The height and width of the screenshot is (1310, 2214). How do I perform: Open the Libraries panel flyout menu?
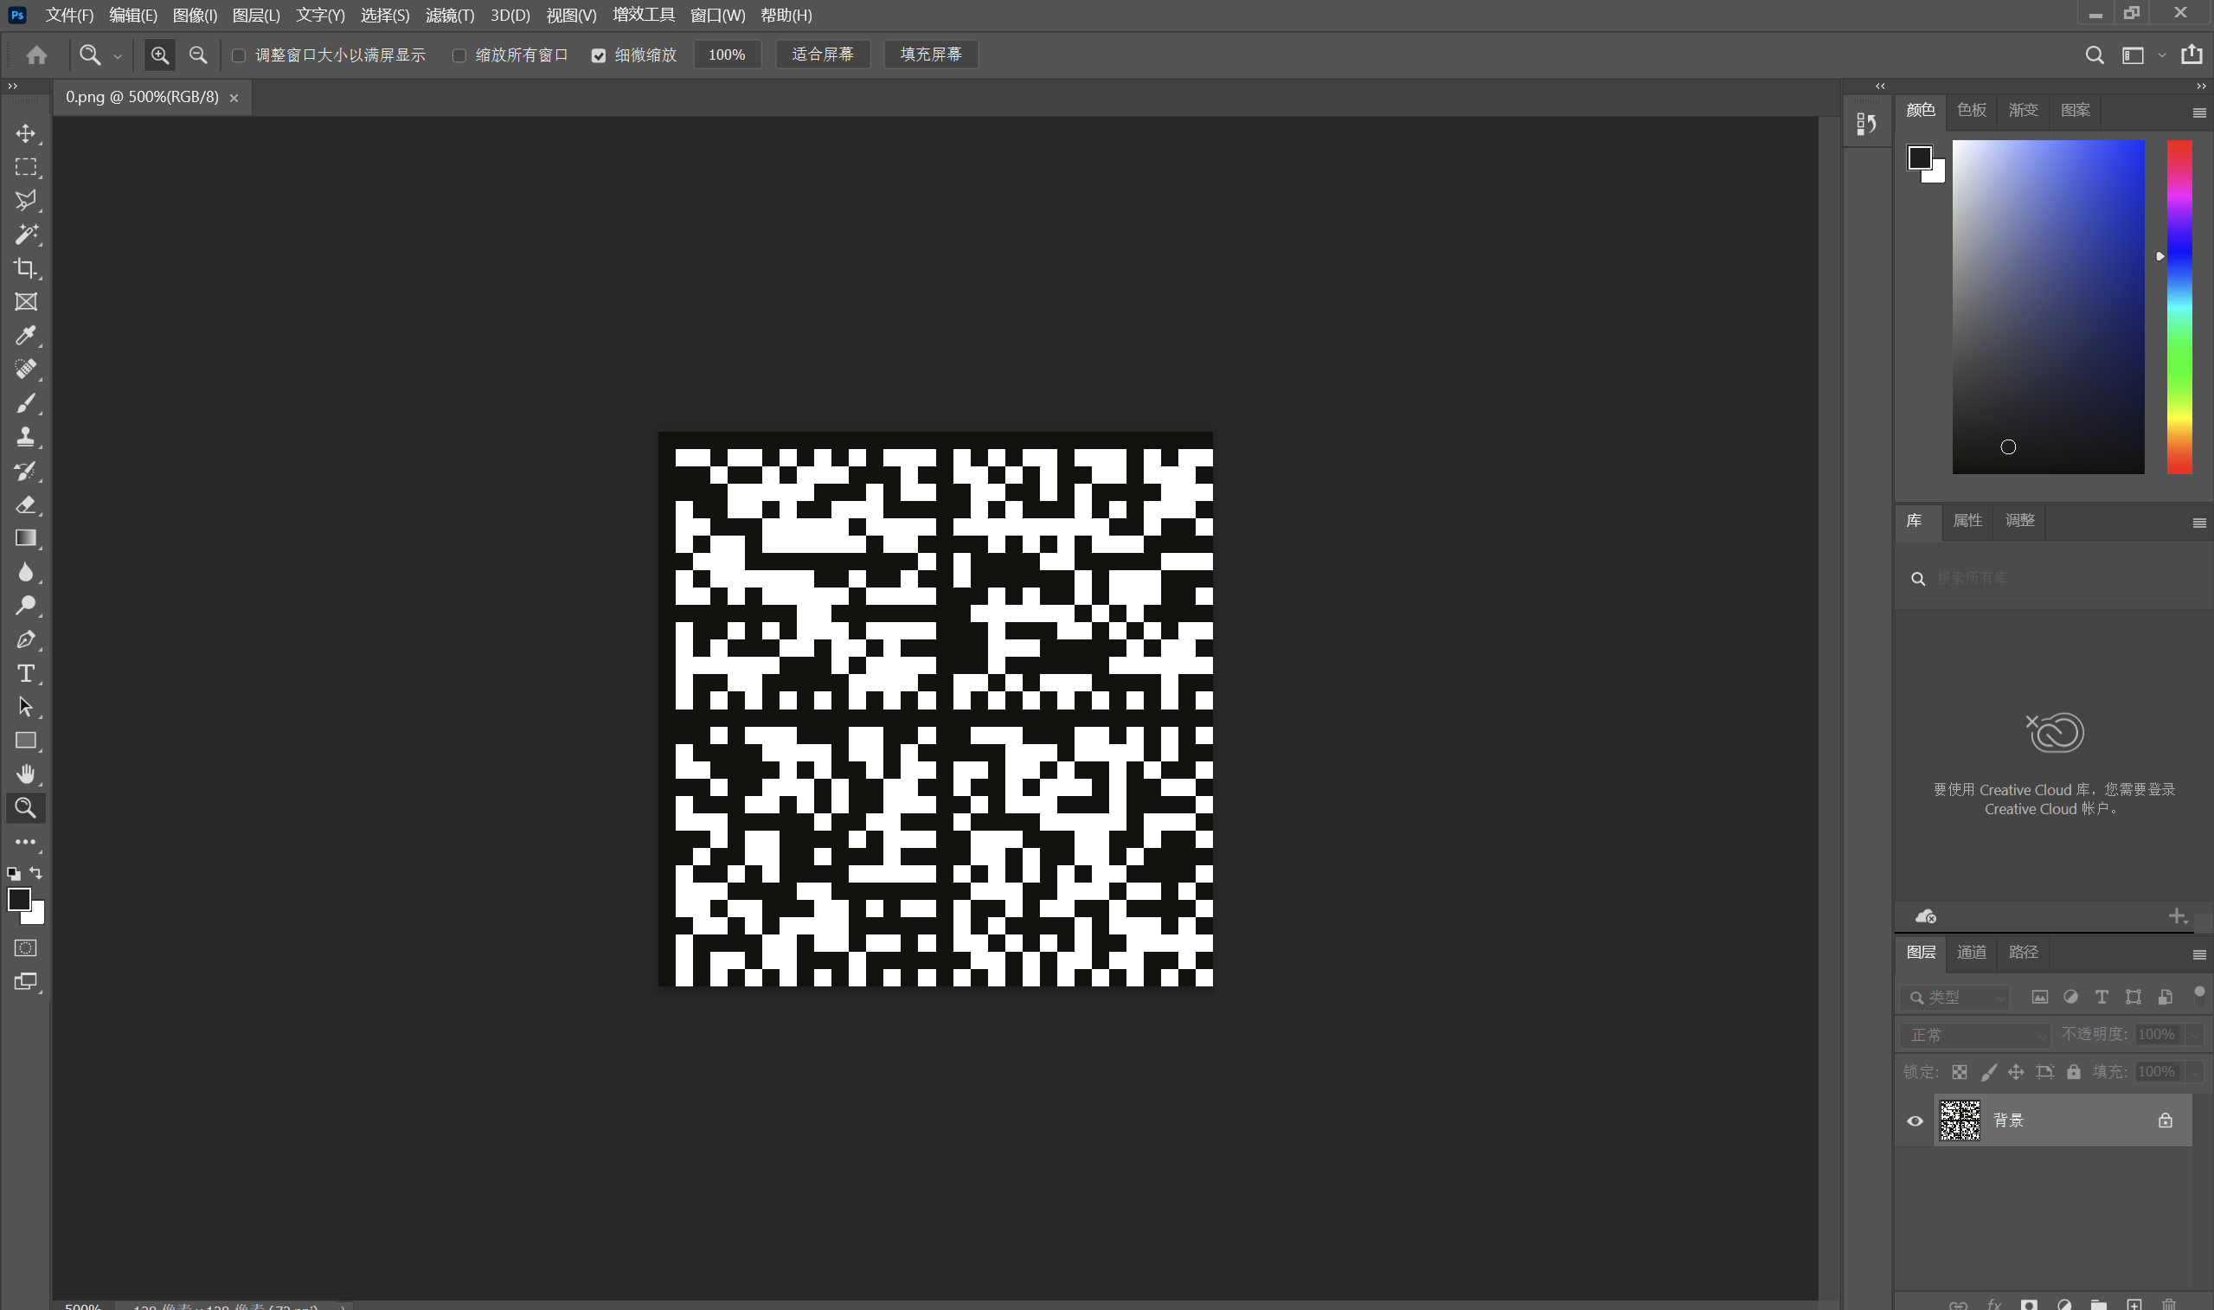2199,523
